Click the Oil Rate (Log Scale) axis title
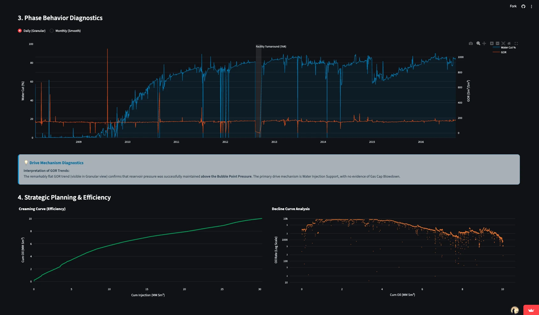Image resolution: width=539 pixels, height=315 pixels. [276, 250]
